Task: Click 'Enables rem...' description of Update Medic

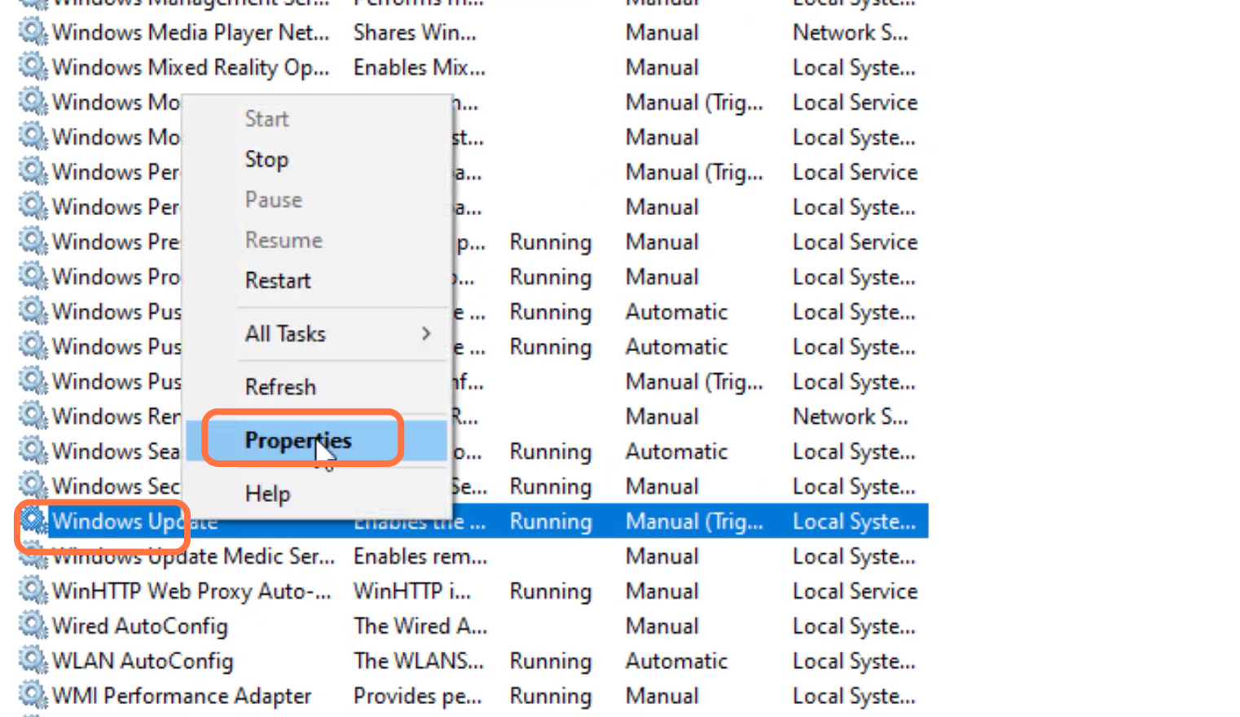Action: click(420, 556)
